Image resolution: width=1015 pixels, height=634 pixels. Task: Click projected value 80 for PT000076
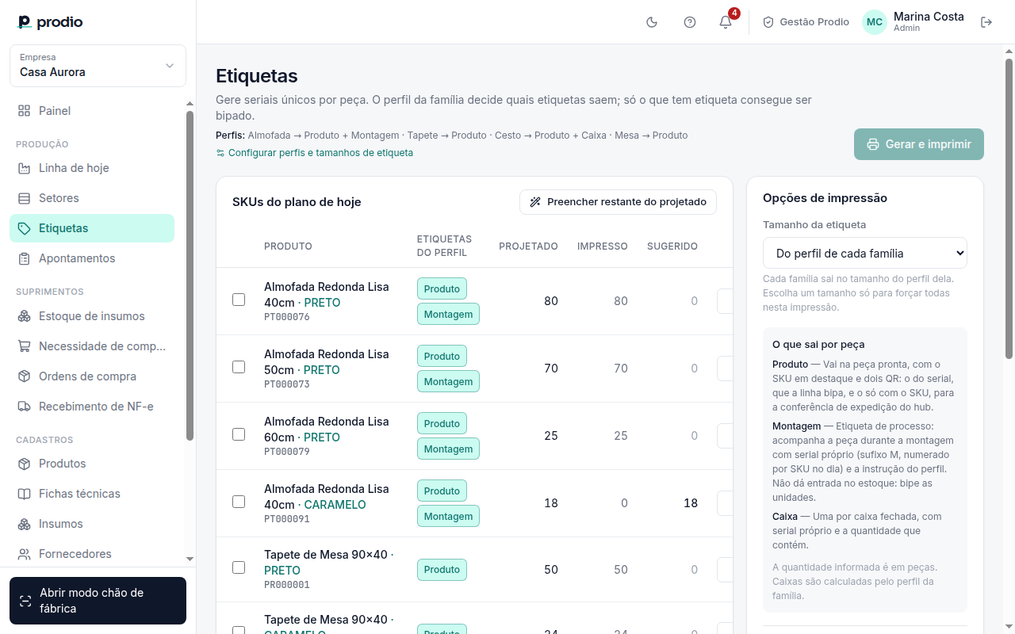click(551, 301)
